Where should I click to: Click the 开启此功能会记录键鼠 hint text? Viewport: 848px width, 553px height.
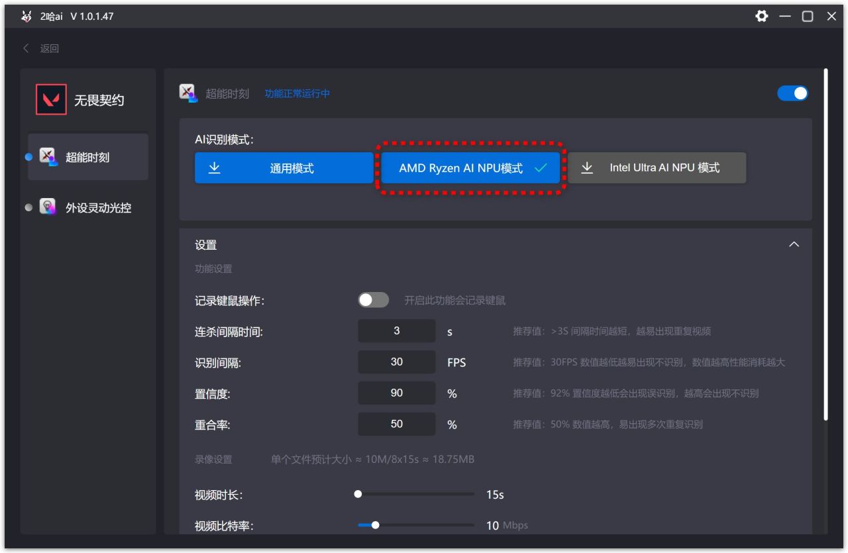[x=455, y=301]
